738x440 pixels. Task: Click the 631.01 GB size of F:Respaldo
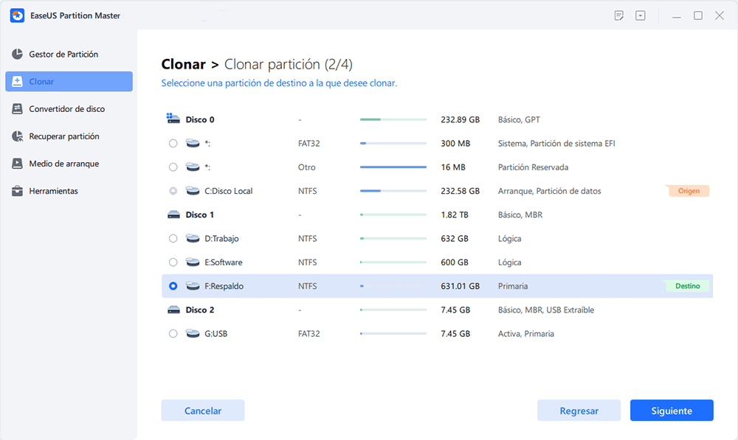pos(461,286)
